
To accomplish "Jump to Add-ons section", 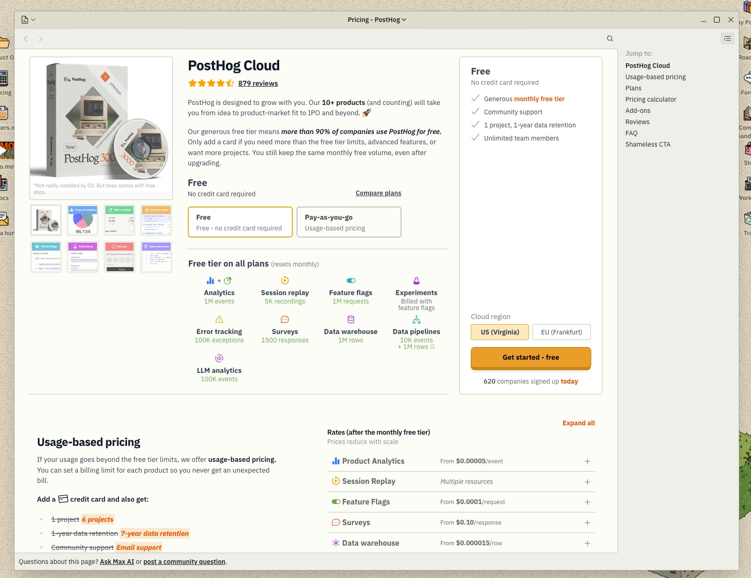I will coord(638,111).
